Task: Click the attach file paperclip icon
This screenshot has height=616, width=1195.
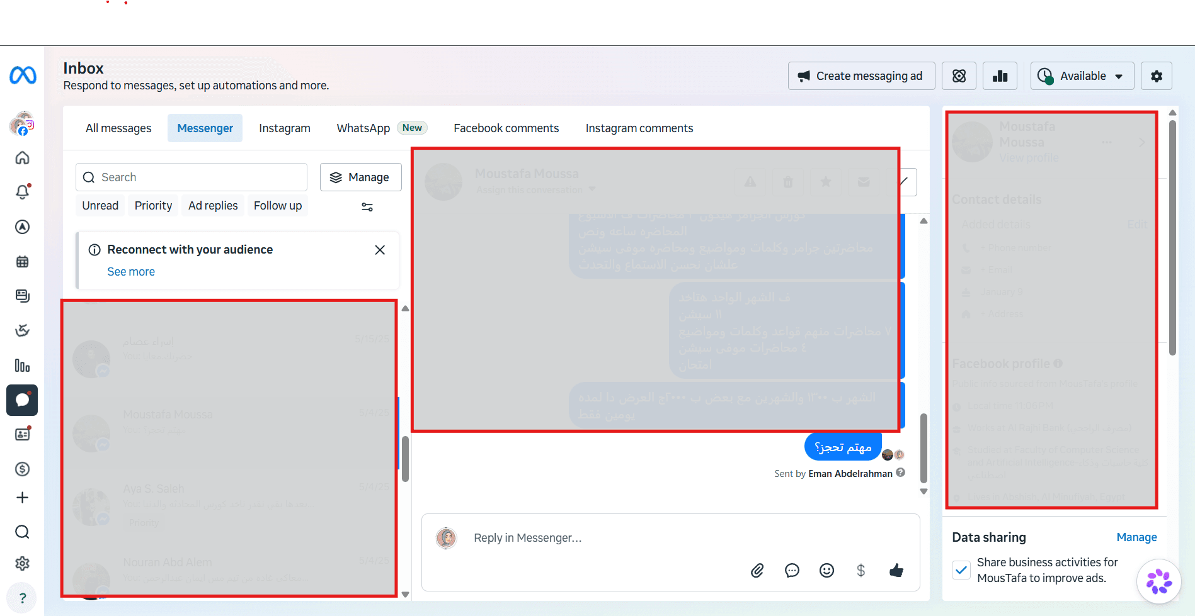Action: 757,570
